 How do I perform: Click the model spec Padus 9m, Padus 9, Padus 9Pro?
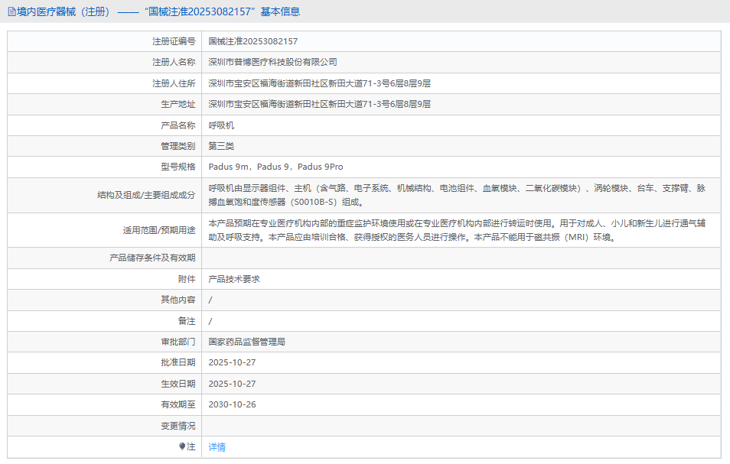(275, 167)
